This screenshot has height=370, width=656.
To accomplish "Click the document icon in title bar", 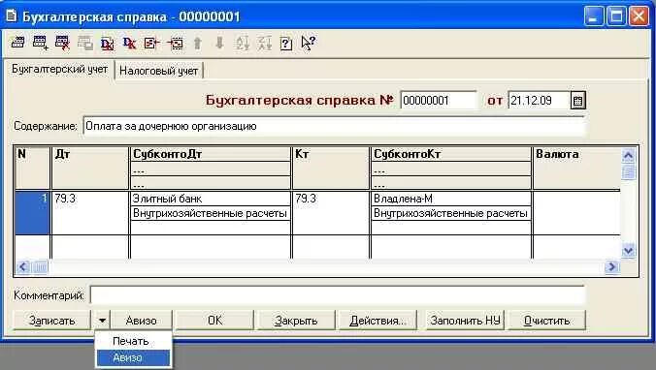I will [11, 16].
